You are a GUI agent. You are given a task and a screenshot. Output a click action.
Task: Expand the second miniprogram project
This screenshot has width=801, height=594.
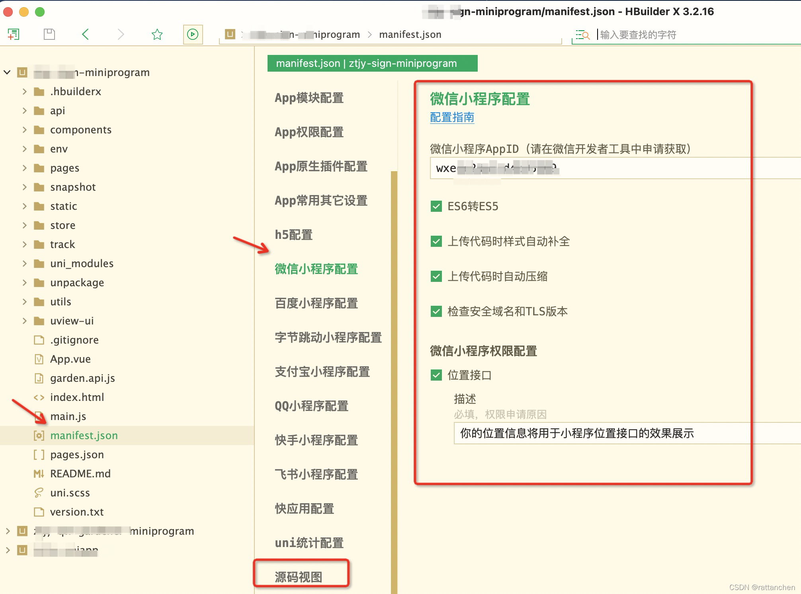(x=7, y=531)
